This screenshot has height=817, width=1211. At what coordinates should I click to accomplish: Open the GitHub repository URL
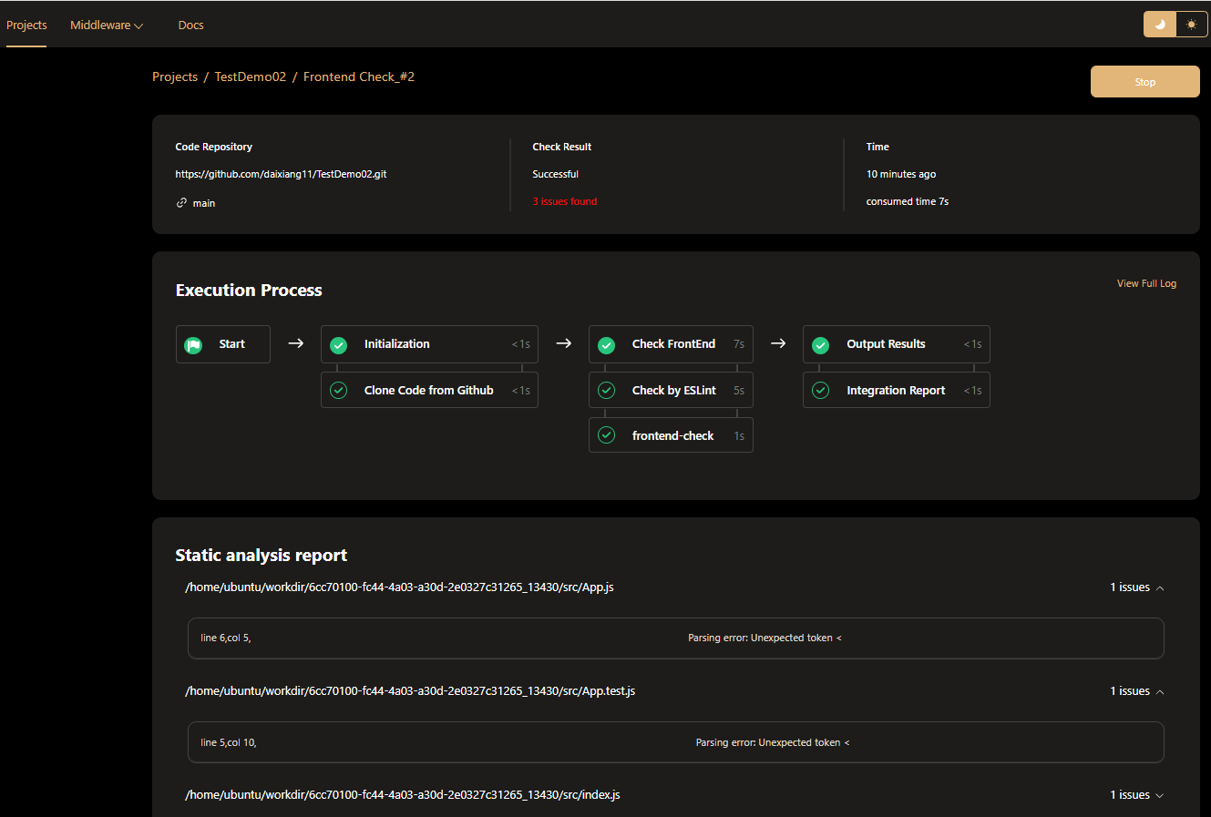(281, 174)
